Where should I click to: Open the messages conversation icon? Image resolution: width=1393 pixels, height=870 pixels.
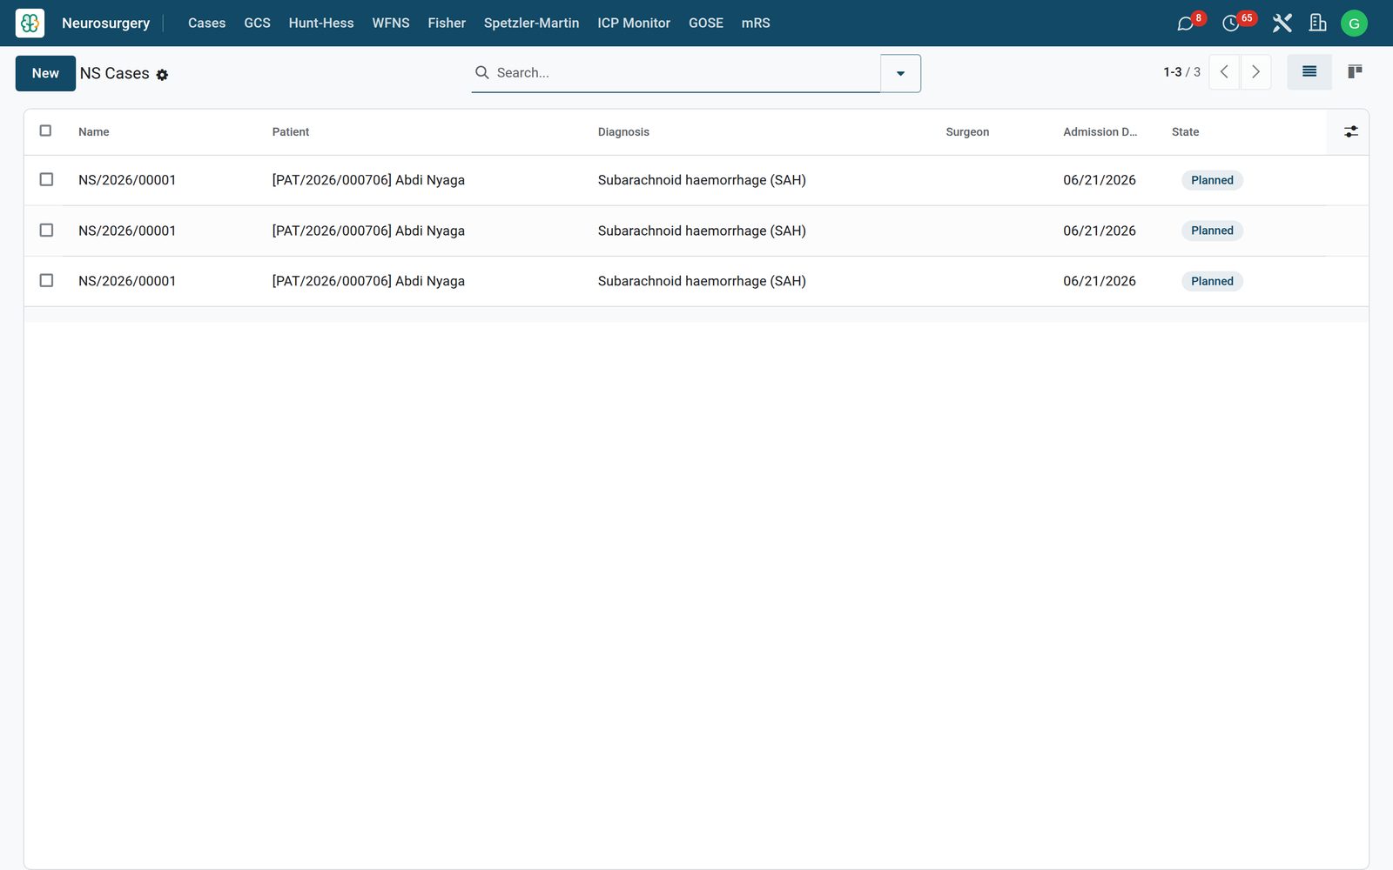click(x=1185, y=23)
